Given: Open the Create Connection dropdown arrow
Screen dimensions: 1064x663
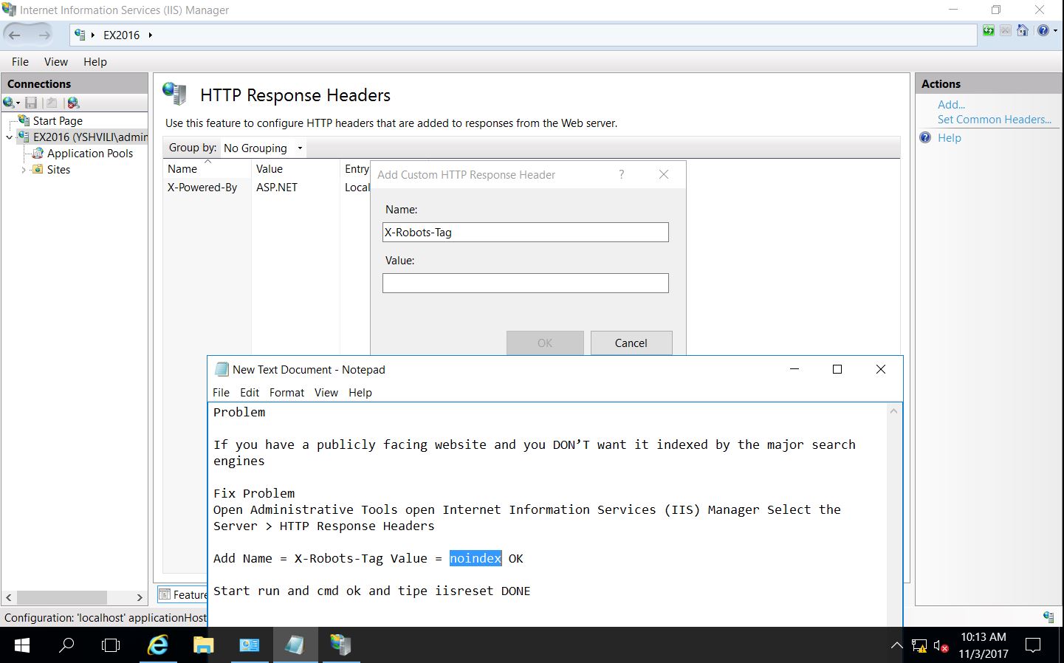Looking at the screenshot, I should coord(18,103).
